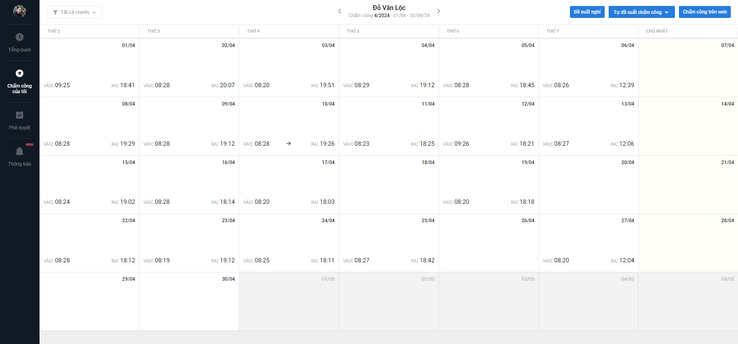Open Tổng quan clock icon

click(20, 37)
